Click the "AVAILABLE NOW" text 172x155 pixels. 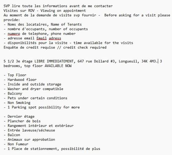[x=58, y=66]
